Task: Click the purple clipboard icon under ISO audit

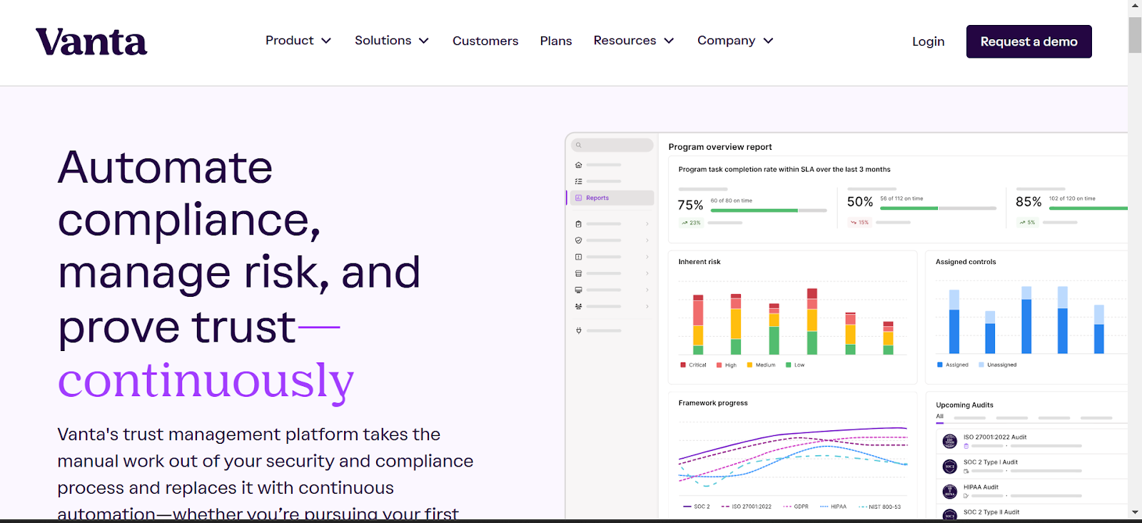Action: point(966,446)
